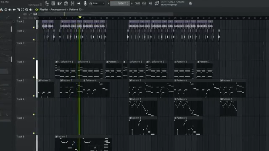Open the Pattern 3 clip menu icon

point(39,81)
